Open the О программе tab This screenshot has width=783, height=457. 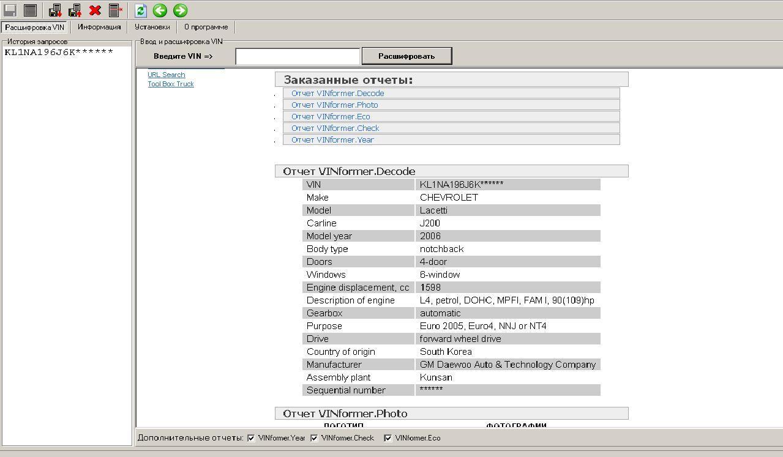[x=206, y=27]
